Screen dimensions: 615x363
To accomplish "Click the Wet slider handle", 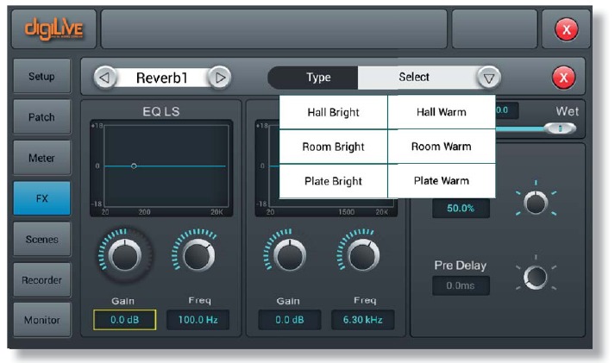I will 560,128.
